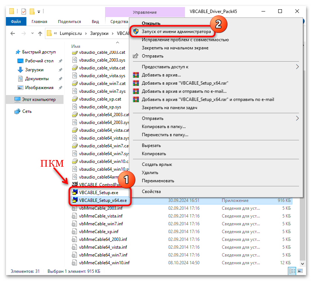
Task: Click the vbaudio_cable_xp.sys file icon
Action: point(75,107)
